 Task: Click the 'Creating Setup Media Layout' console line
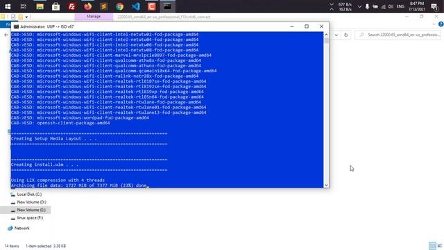54,139
